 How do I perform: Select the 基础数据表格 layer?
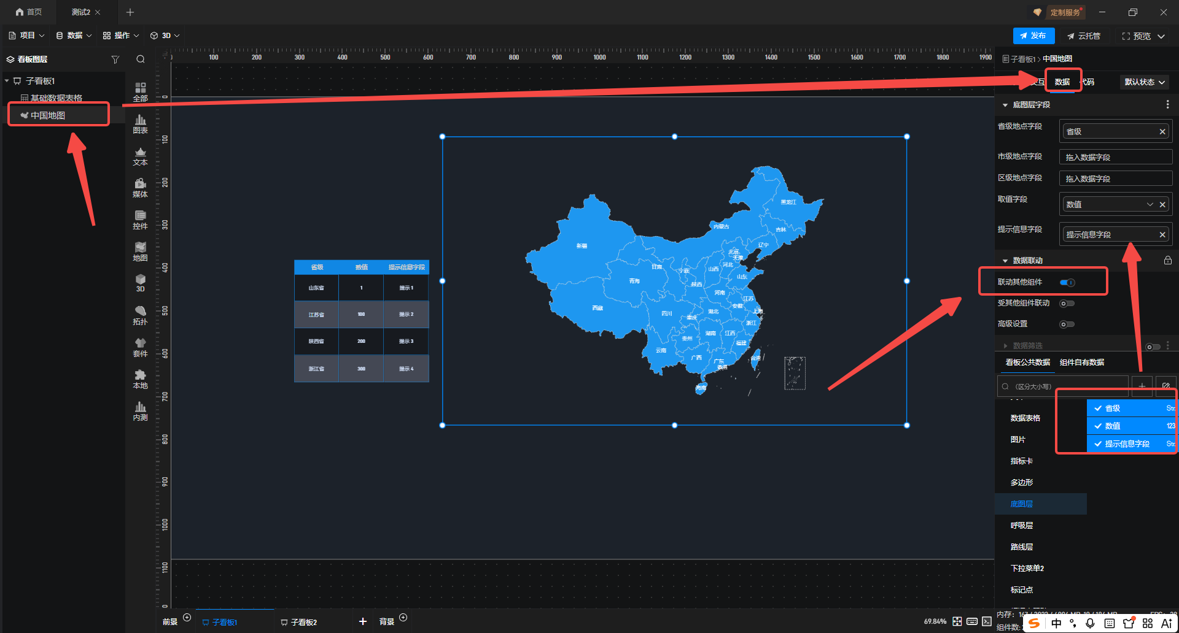(x=56, y=98)
